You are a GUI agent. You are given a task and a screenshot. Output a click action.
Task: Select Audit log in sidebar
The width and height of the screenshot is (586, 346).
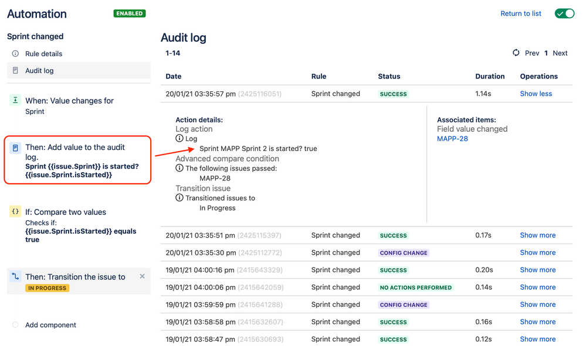point(79,70)
